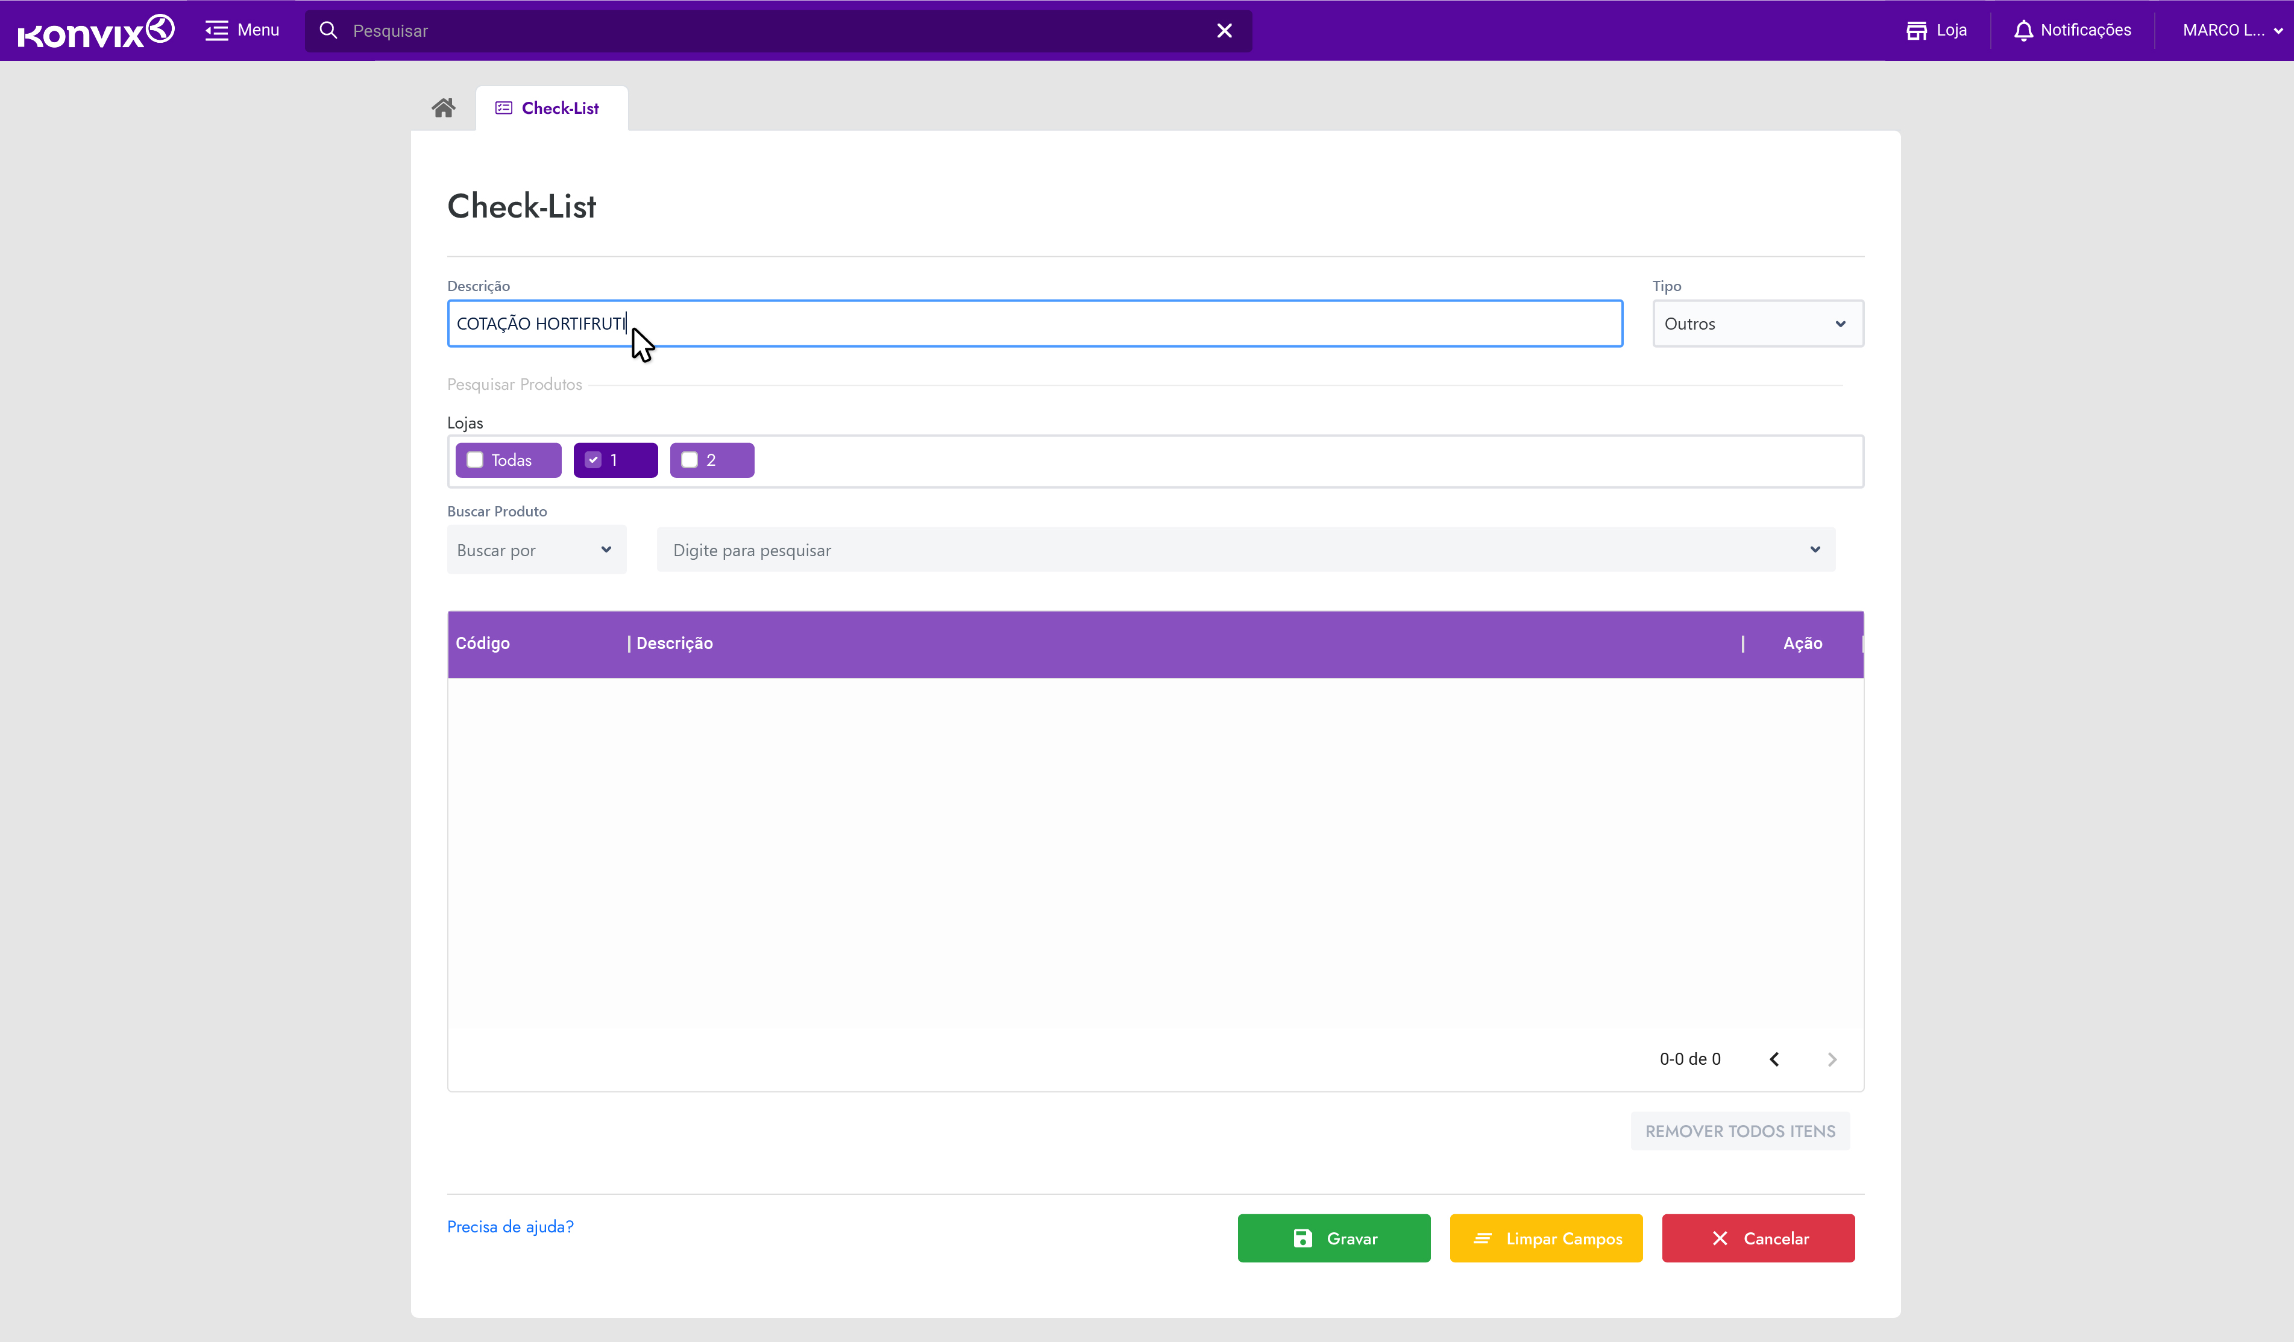Screen dimensions: 2294x1342
Task: Clear search with the X icon
Action: [1224, 30]
